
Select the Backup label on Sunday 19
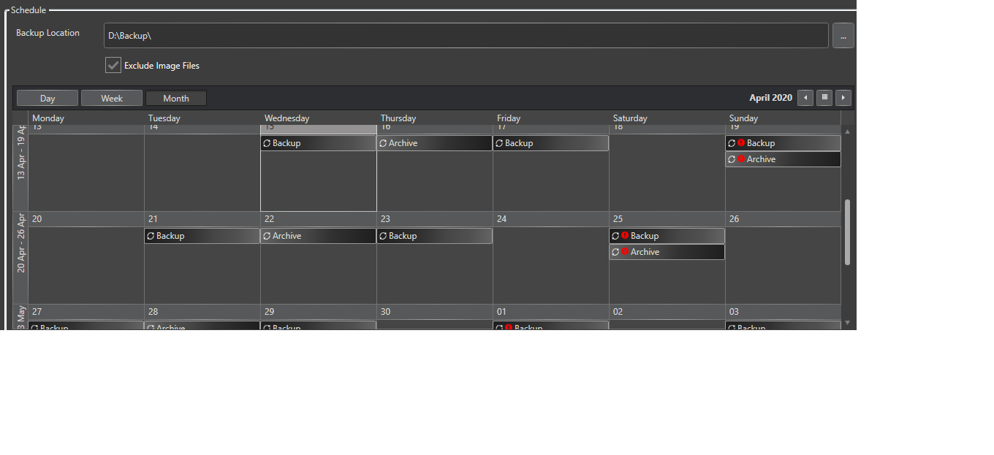point(761,143)
